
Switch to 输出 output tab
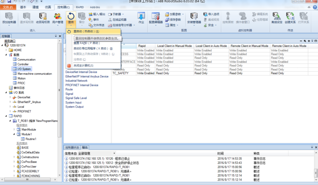85,147
